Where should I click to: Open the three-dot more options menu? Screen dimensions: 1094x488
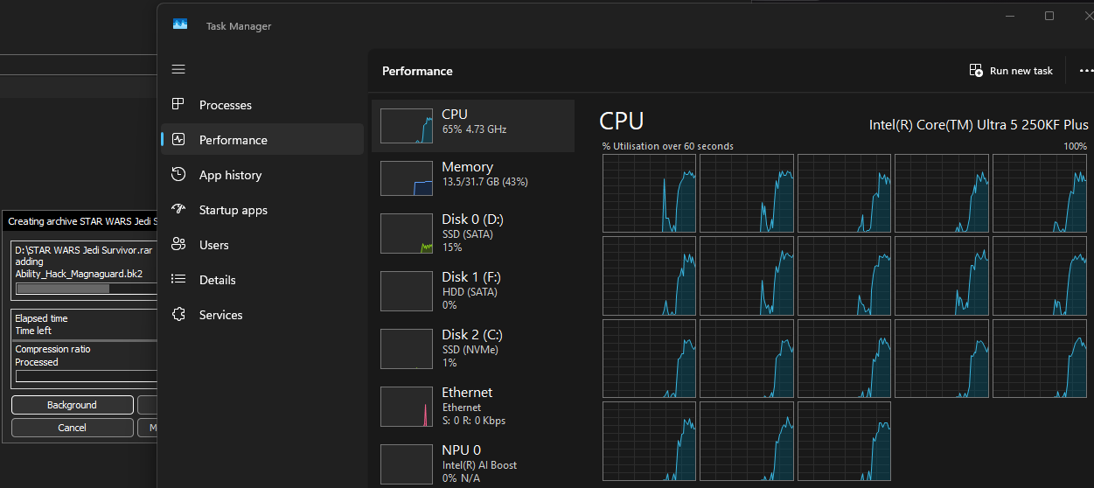pyautogui.click(x=1086, y=71)
